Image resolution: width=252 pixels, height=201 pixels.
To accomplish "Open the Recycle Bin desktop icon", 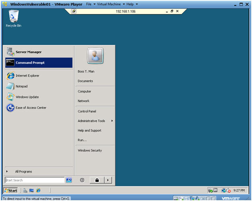I will coord(14,18).
